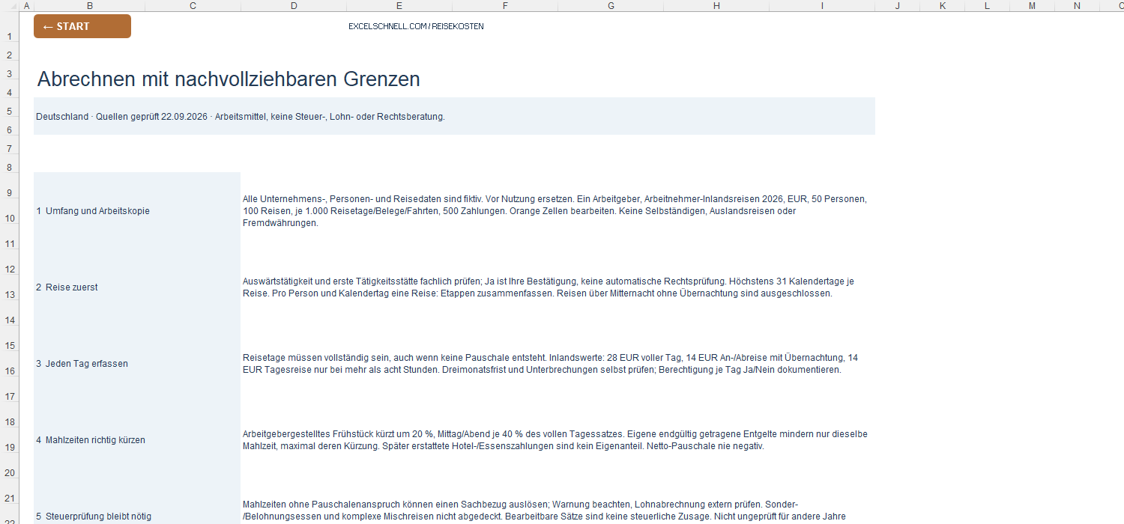
Task: Select column A via its header
Action: (x=26, y=6)
